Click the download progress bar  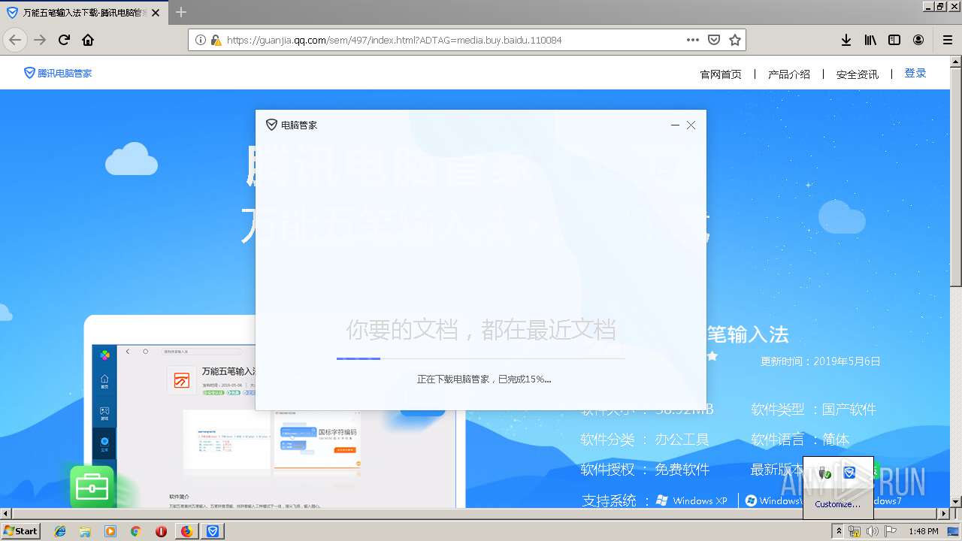coord(481,358)
